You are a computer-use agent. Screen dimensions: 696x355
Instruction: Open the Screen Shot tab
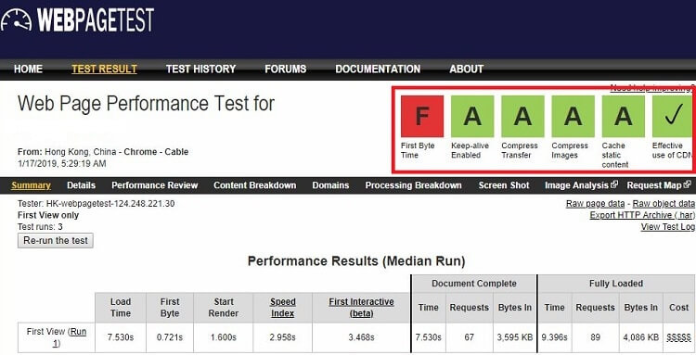pyautogui.click(x=504, y=185)
